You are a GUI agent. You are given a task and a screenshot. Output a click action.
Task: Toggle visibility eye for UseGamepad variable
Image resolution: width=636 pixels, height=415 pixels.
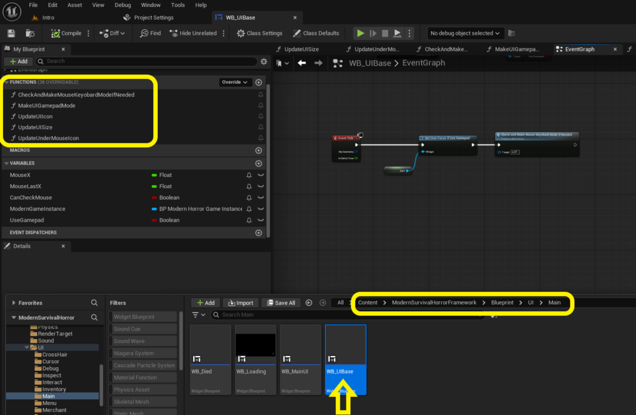click(x=261, y=221)
